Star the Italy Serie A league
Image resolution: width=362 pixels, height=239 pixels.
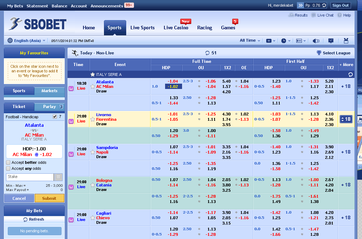(x=93, y=74)
